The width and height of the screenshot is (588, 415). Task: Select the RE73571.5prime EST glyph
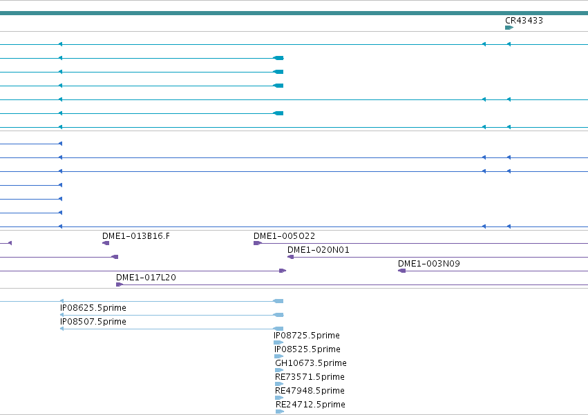click(x=279, y=384)
